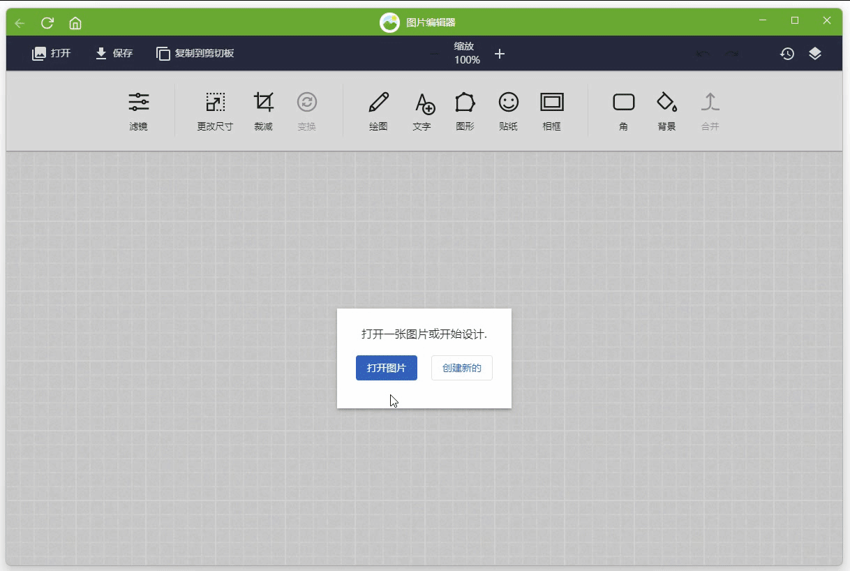Choose the 文字 text tool
850x571 pixels.
[422, 110]
